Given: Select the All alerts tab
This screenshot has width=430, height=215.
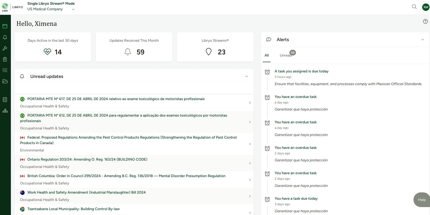Looking at the screenshot, I should (x=266, y=55).
